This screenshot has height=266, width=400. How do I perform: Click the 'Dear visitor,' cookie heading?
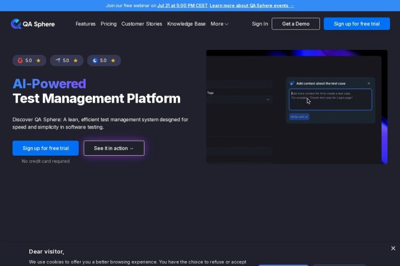[x=47, y=252]
